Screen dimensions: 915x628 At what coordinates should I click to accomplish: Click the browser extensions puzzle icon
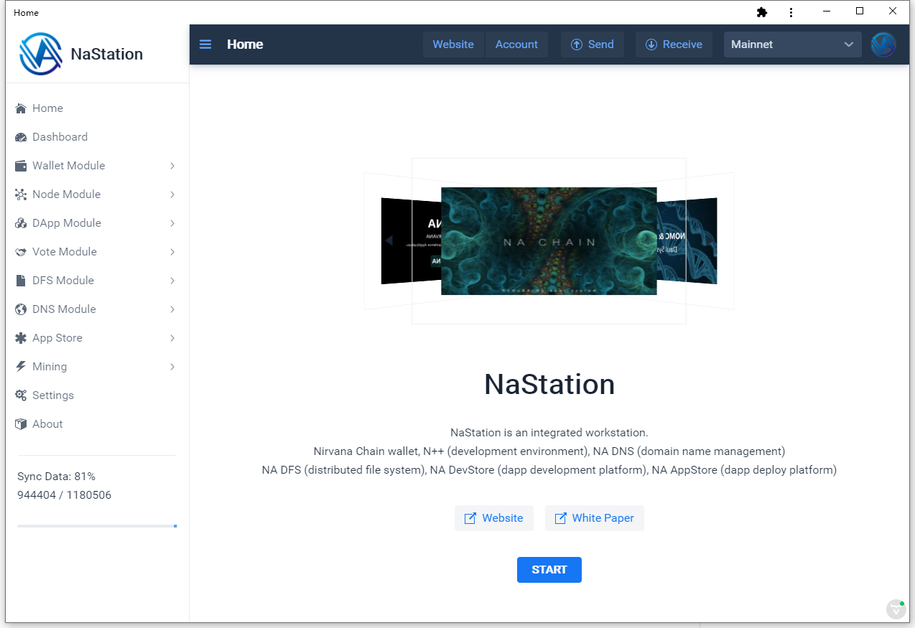pos(762,12)
